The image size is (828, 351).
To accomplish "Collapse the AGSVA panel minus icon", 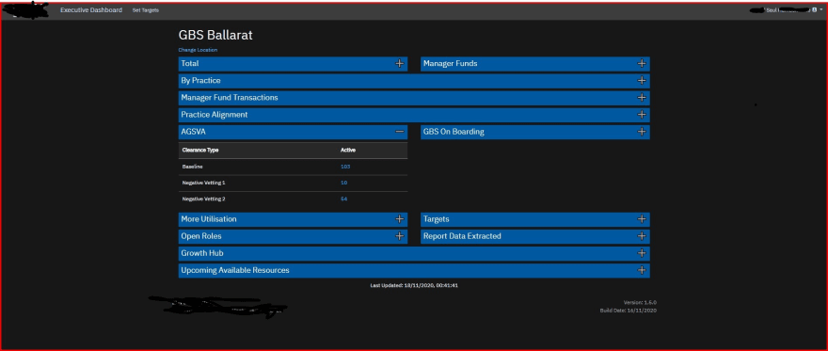I will tap(400, 132).
